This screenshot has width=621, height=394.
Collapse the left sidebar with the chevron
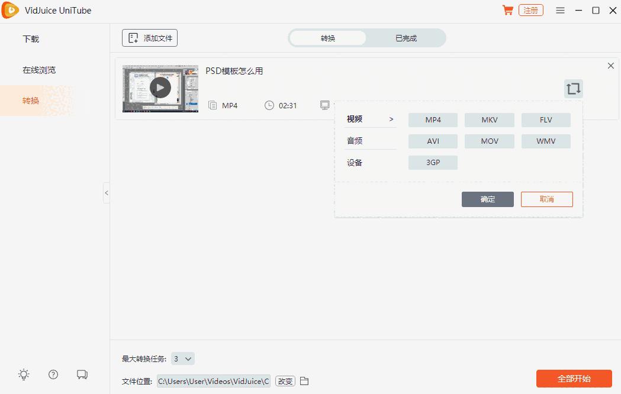[x=107, y=193]
